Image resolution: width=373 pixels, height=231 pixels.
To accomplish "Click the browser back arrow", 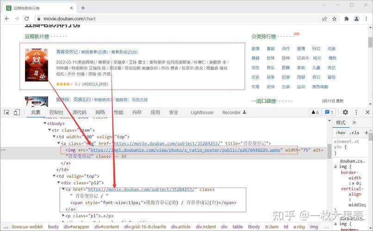I will click(7, 18).
